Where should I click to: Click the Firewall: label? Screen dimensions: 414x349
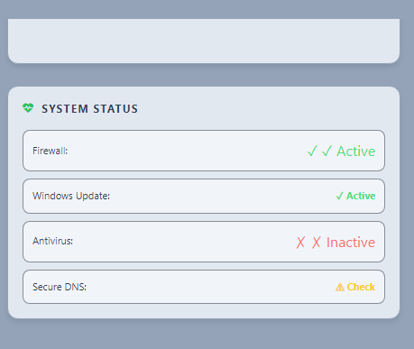click(51, 151)
